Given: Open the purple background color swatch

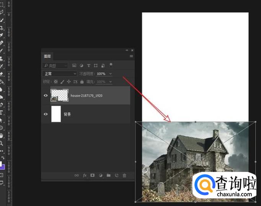Looking at the screenshot, I should [x=3, y=167].
